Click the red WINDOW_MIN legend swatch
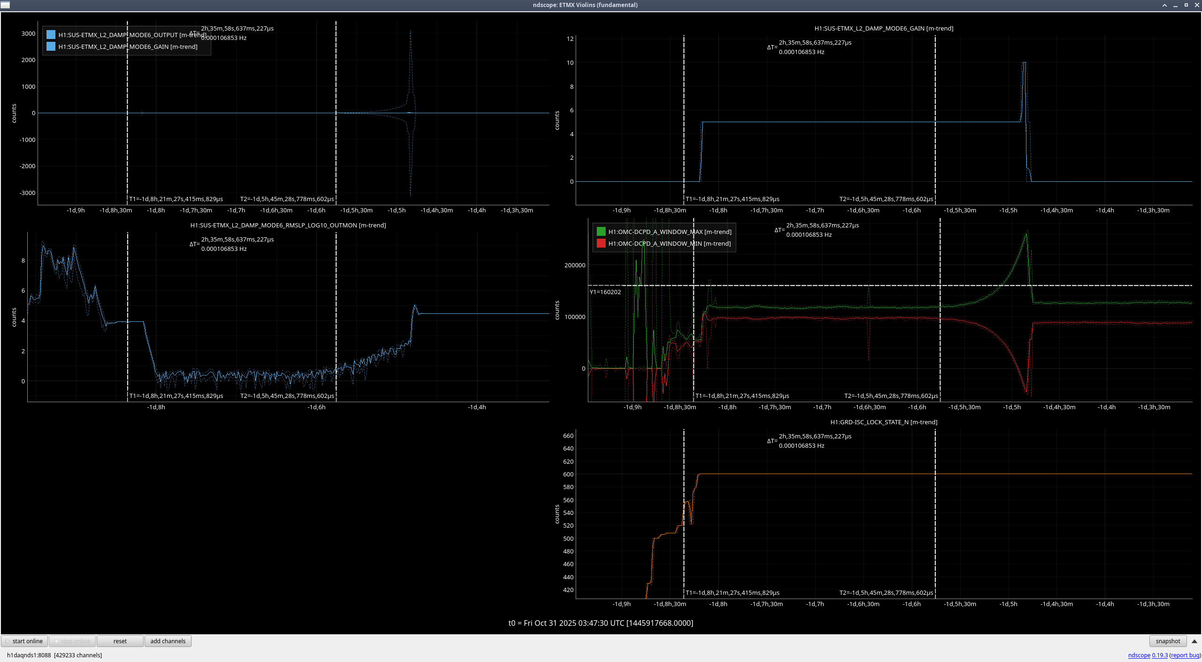 [601, 243]
